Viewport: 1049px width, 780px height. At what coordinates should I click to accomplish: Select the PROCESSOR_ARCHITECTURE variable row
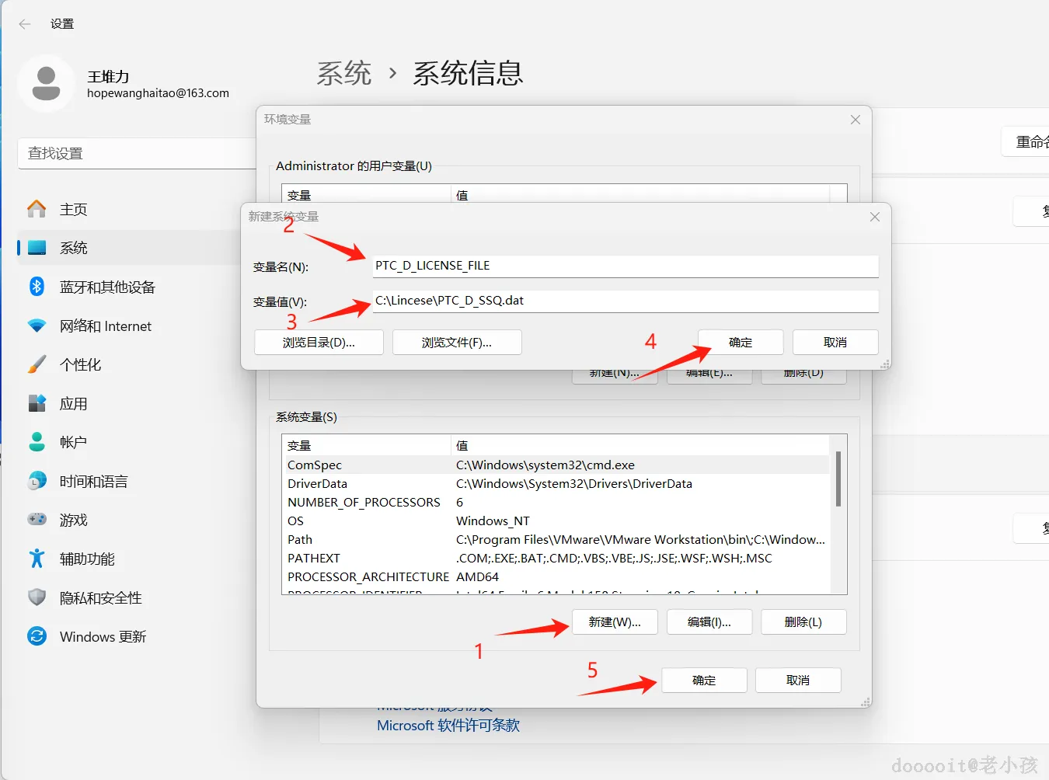point(556,577)
